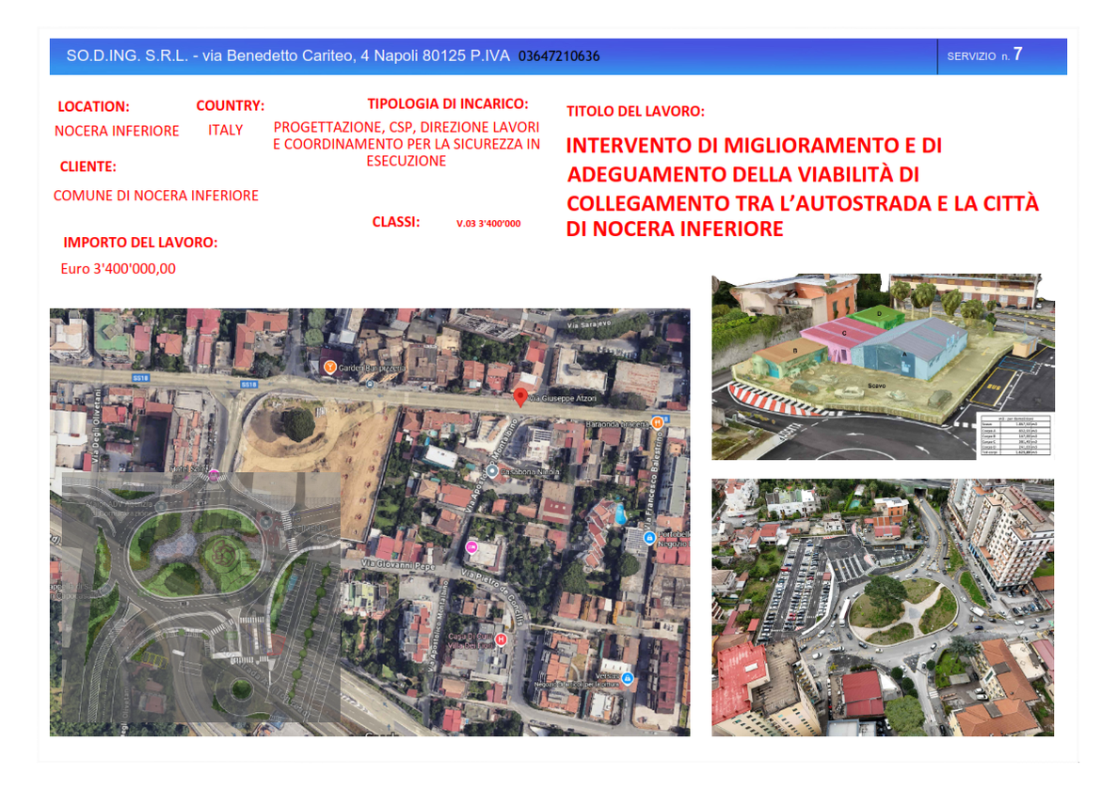Click the P.IVA number 03647210636
The image size is (1117, 789).
559,56
